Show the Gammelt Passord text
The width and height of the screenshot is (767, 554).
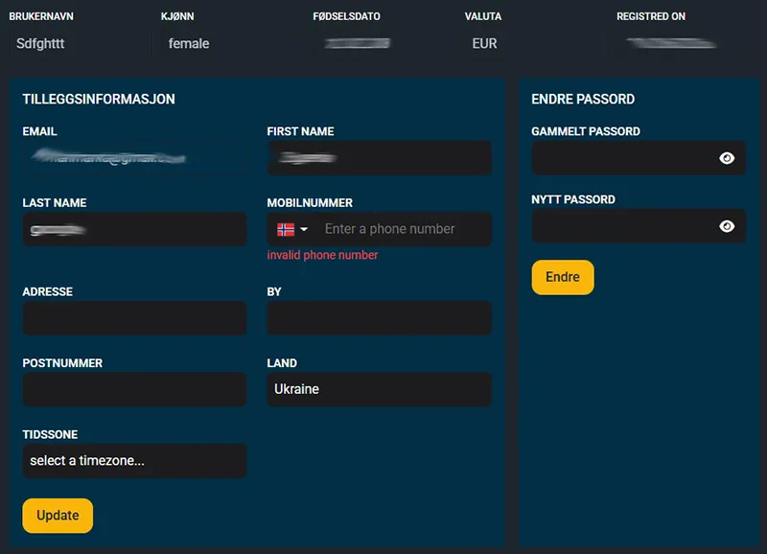[727, 158]
